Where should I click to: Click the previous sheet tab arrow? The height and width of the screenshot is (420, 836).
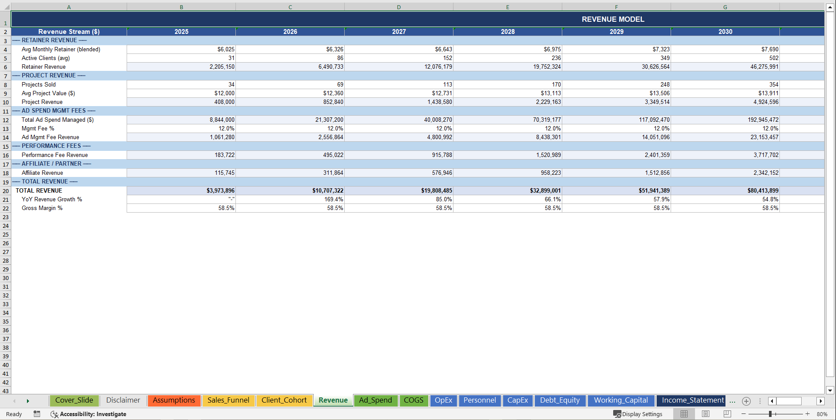pyautogui.click(x=14, y=401)
